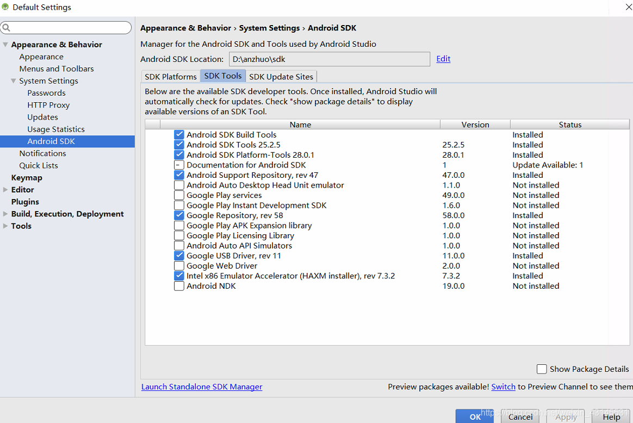Open Appearance settings page
Image resolution: width=633 pixels, height=423 pixels.
(41, 57)
